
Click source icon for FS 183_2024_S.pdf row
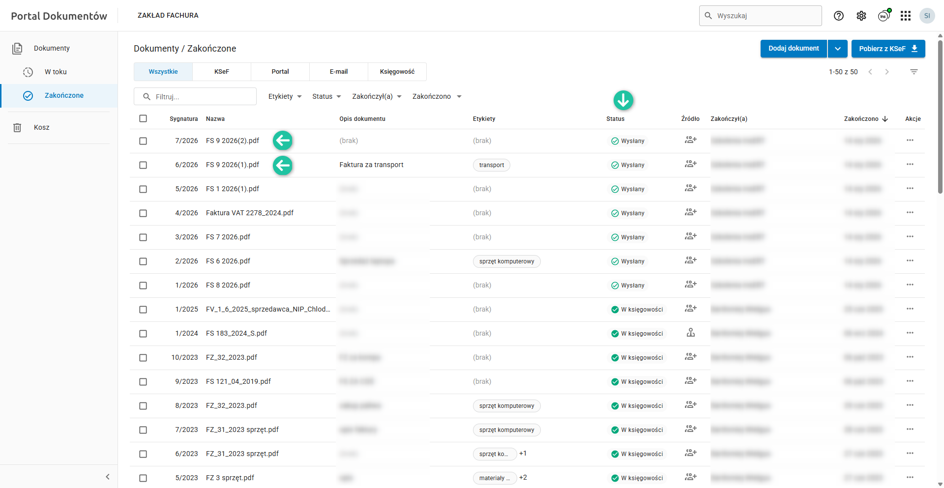690,333
